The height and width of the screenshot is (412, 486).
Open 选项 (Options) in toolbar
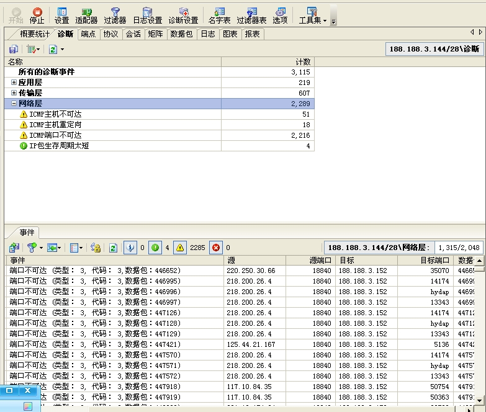[280, 15]
